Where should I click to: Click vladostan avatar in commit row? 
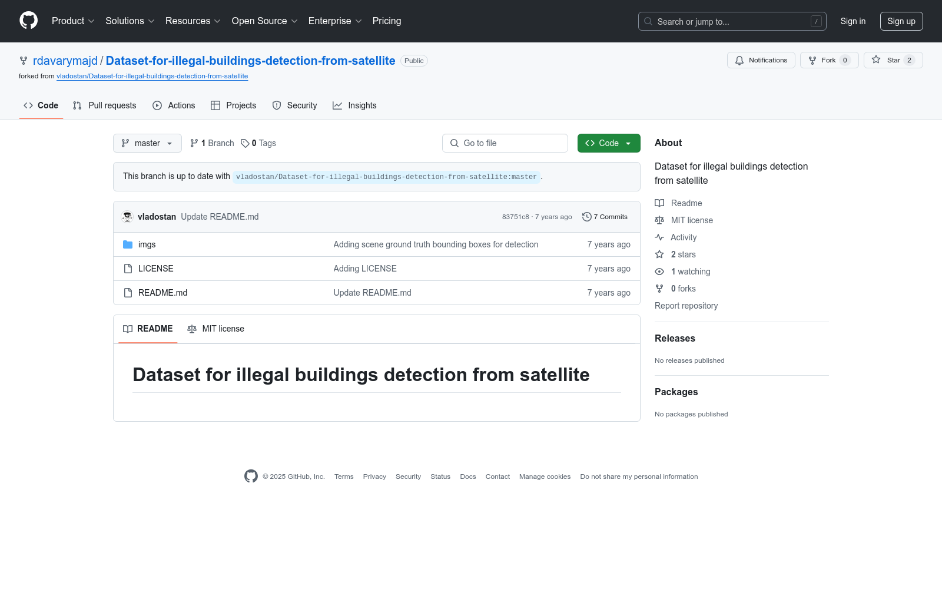coord(127,217)
